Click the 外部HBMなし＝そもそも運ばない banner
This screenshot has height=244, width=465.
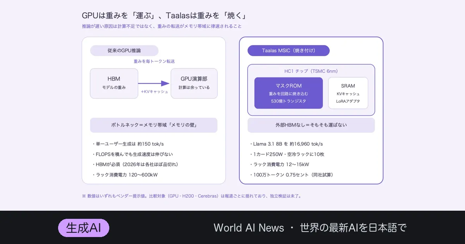pos(311,125)
